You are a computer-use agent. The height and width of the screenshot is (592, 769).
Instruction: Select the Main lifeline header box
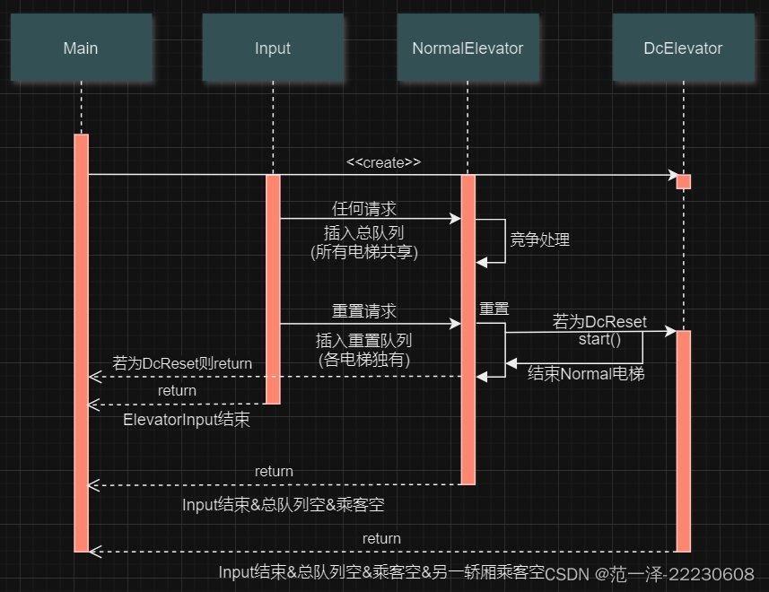click(81, 48)
